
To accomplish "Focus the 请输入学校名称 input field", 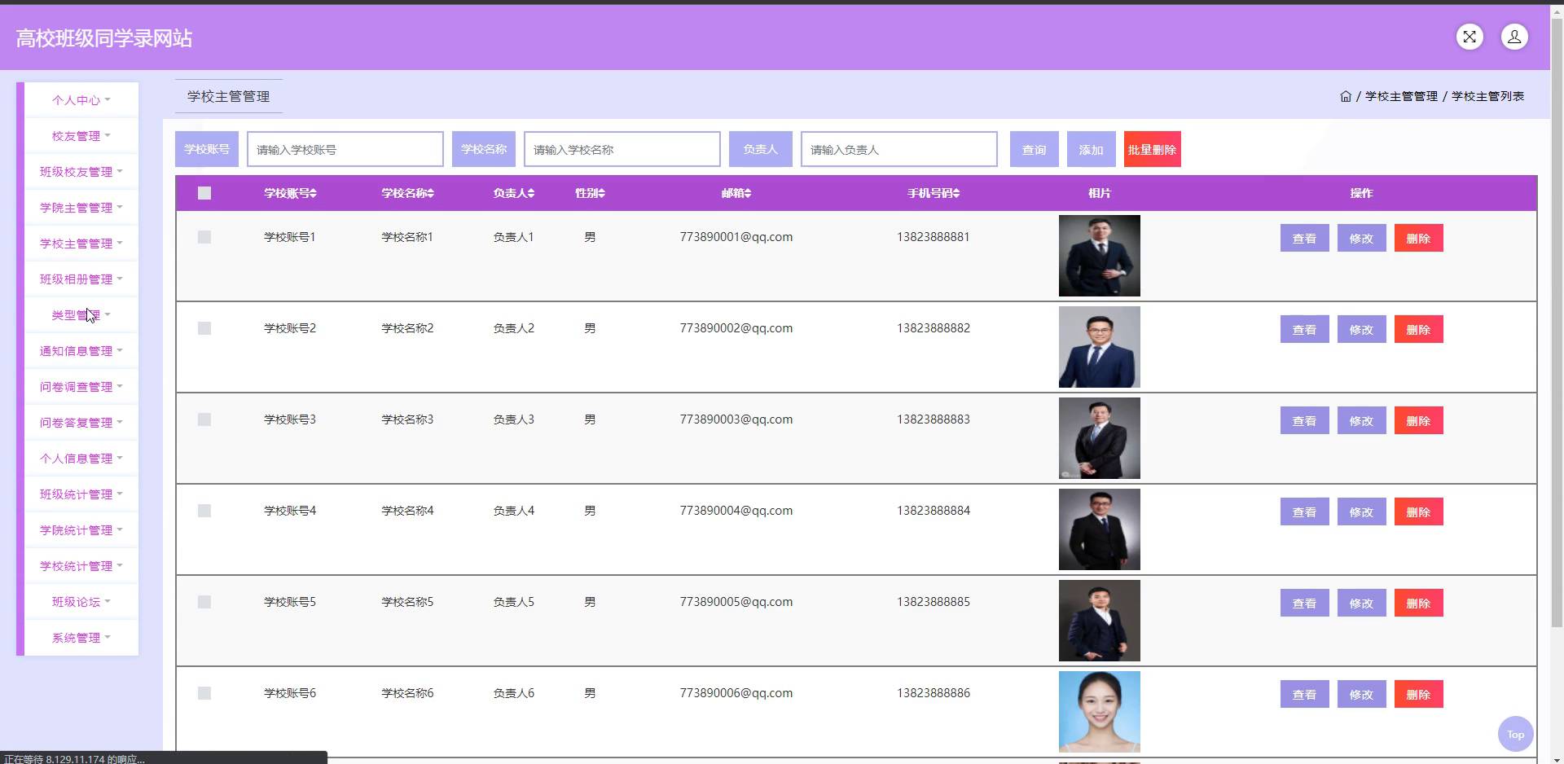I will pos(622,149).
